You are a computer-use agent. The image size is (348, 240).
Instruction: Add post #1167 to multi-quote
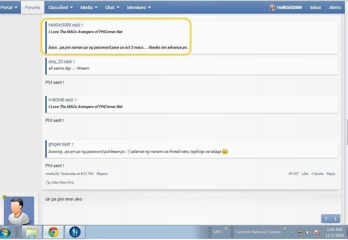click(x=317, y=174)
